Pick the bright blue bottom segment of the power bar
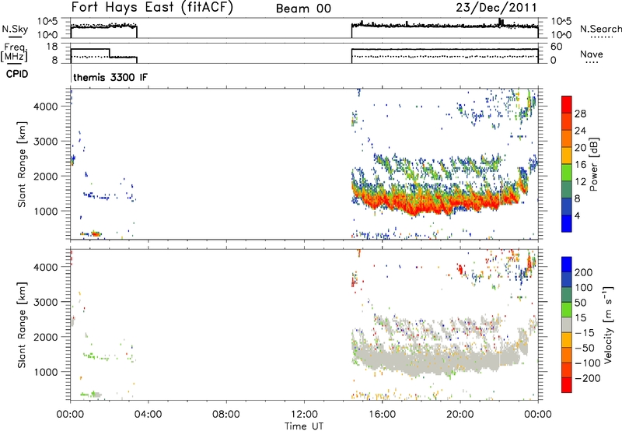The image size is (622, 431). point(567,223)
